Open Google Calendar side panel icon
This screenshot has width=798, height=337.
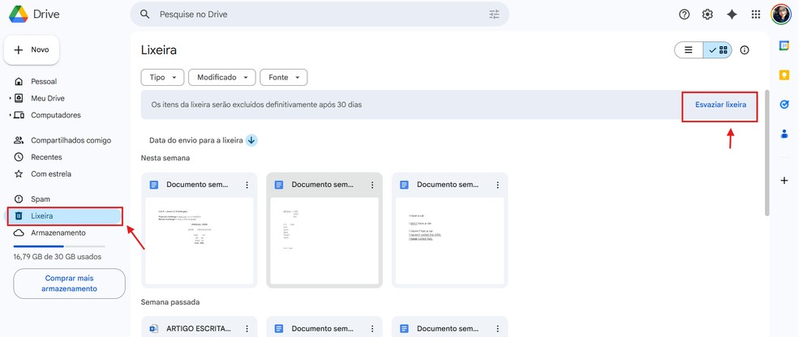tap(784, 46)
